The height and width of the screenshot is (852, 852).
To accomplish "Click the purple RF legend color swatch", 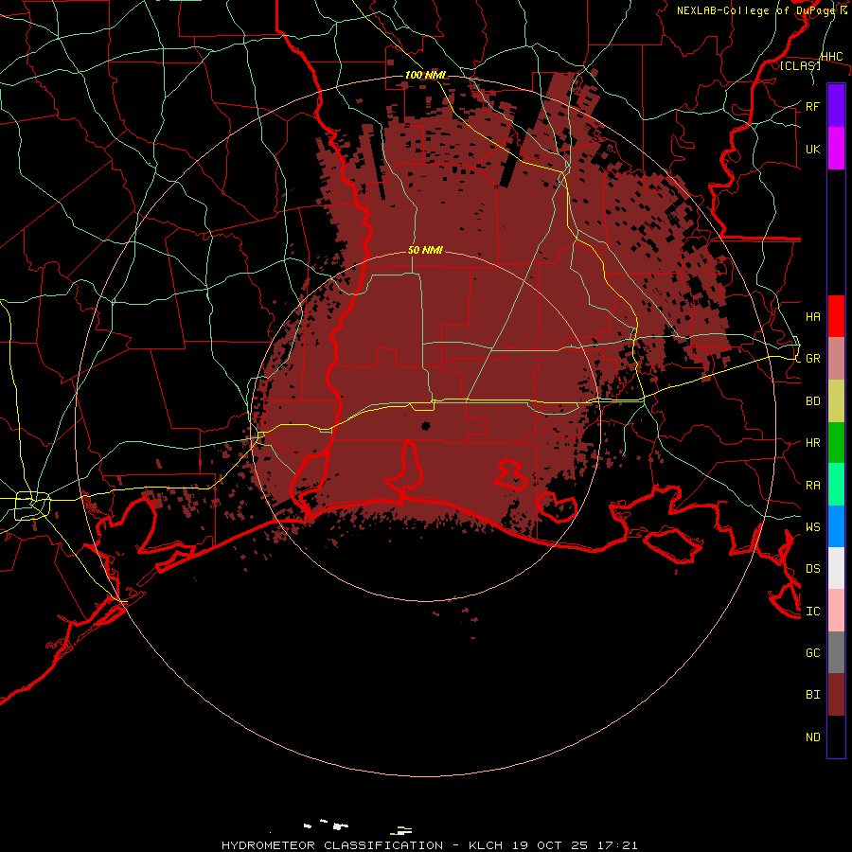I will [836, 106].
